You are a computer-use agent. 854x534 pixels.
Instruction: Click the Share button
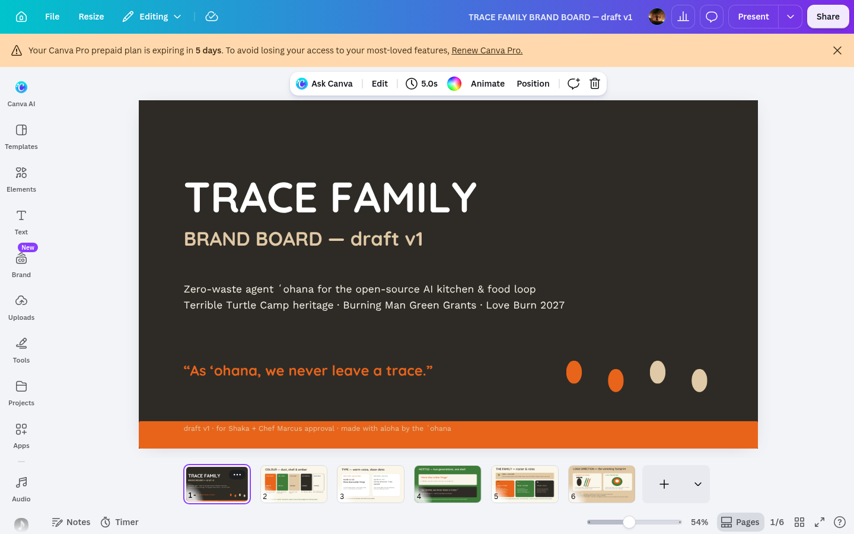(828, 17)
